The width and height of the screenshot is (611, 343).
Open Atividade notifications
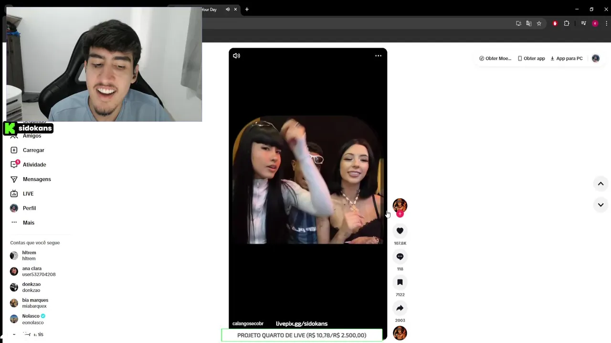(34, 164)
